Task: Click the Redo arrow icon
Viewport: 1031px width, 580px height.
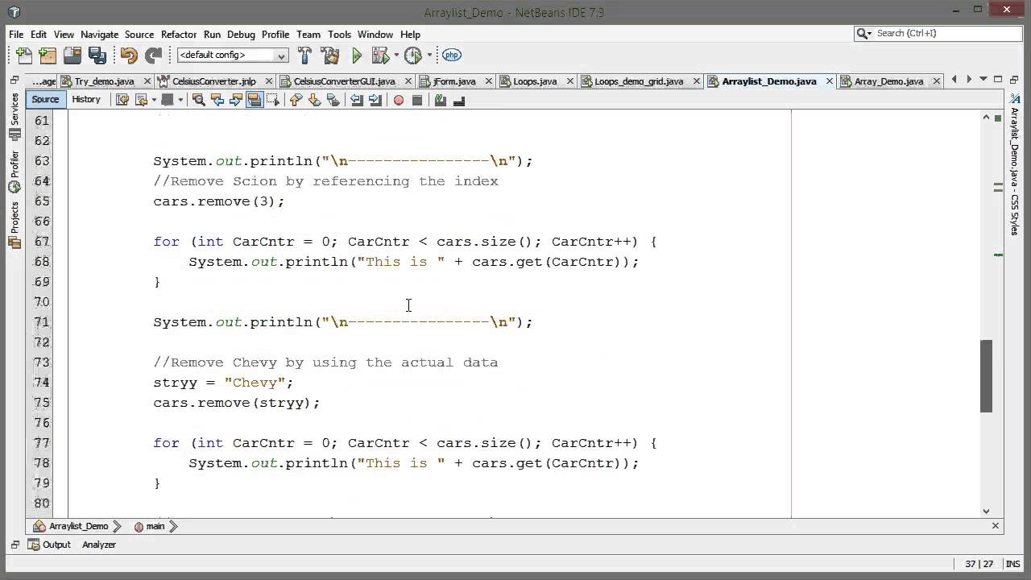Action: coord(153,55)
